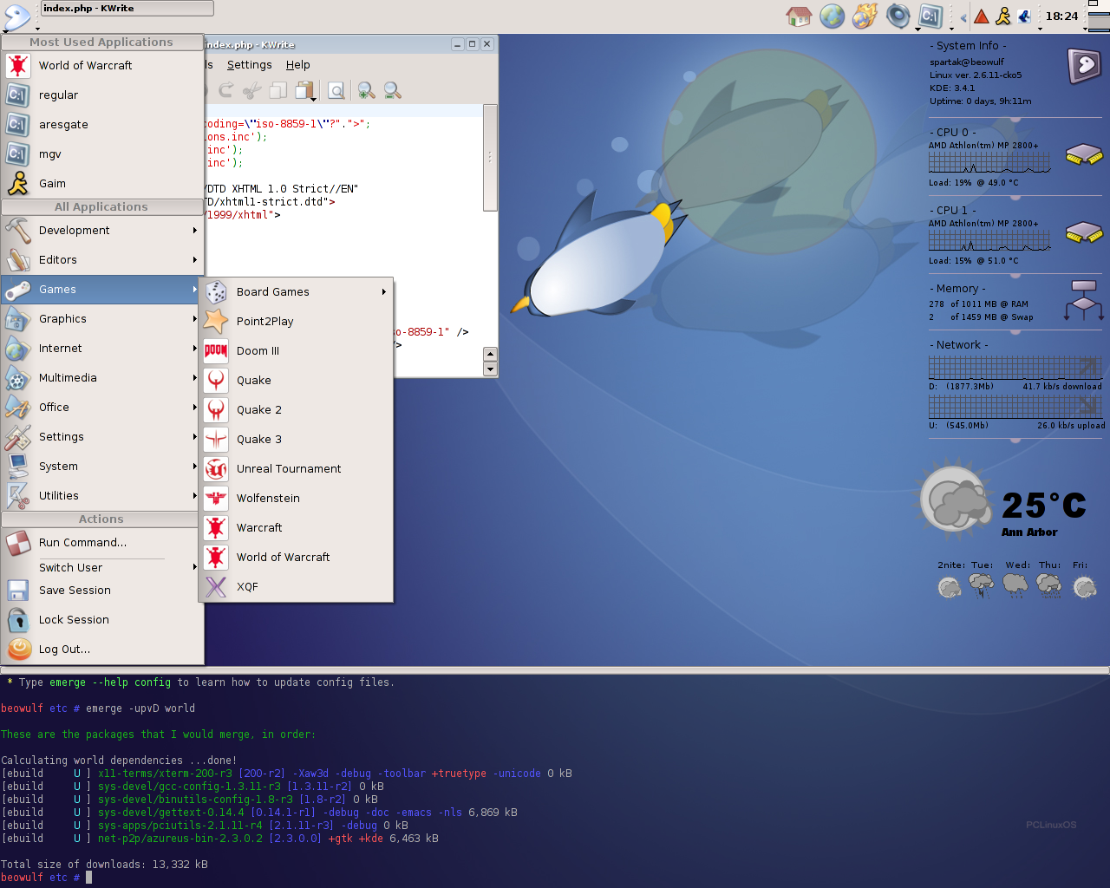1110x888 pixels.
Task: Click the XQF icon in Games
Action: coord(216,586)
